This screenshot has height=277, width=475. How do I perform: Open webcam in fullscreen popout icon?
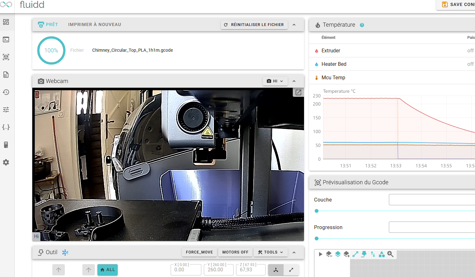[x=298, y=92]
